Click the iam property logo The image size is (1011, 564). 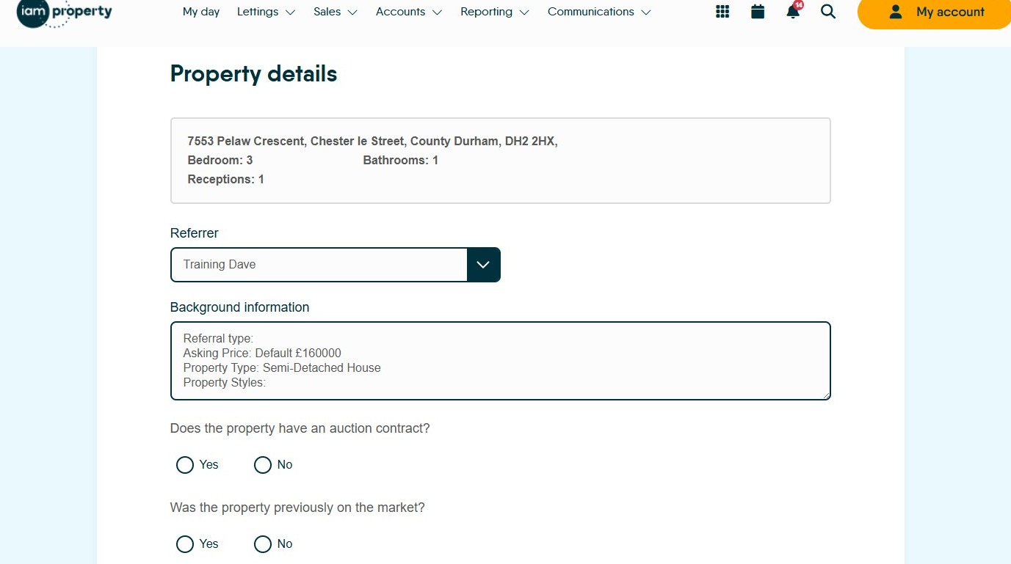click(x=65, y=12)
